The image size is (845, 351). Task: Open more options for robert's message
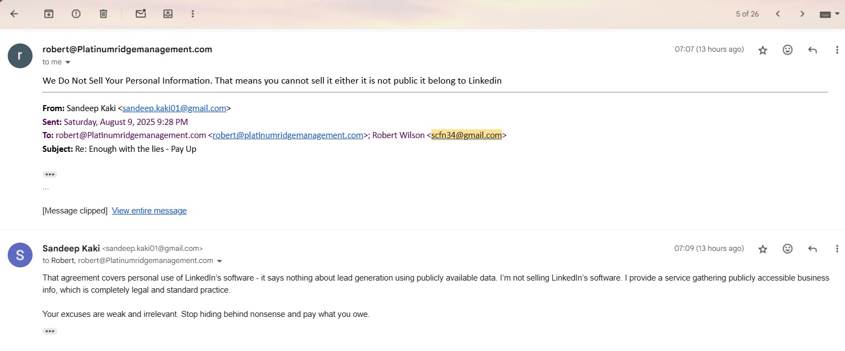837,50
